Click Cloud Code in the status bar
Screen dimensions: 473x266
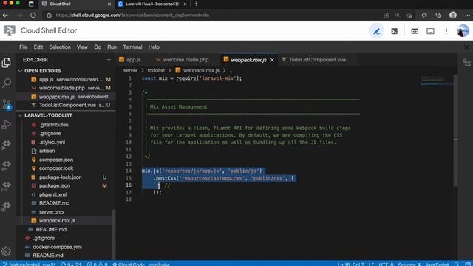129,264
